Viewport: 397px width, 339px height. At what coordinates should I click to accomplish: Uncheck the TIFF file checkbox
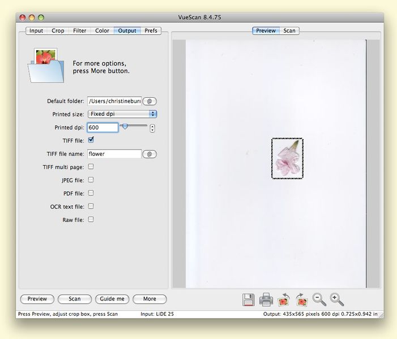[91, 140]
